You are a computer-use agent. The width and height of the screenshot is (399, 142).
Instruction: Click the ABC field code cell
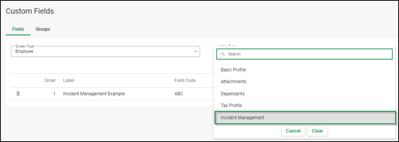179,94
